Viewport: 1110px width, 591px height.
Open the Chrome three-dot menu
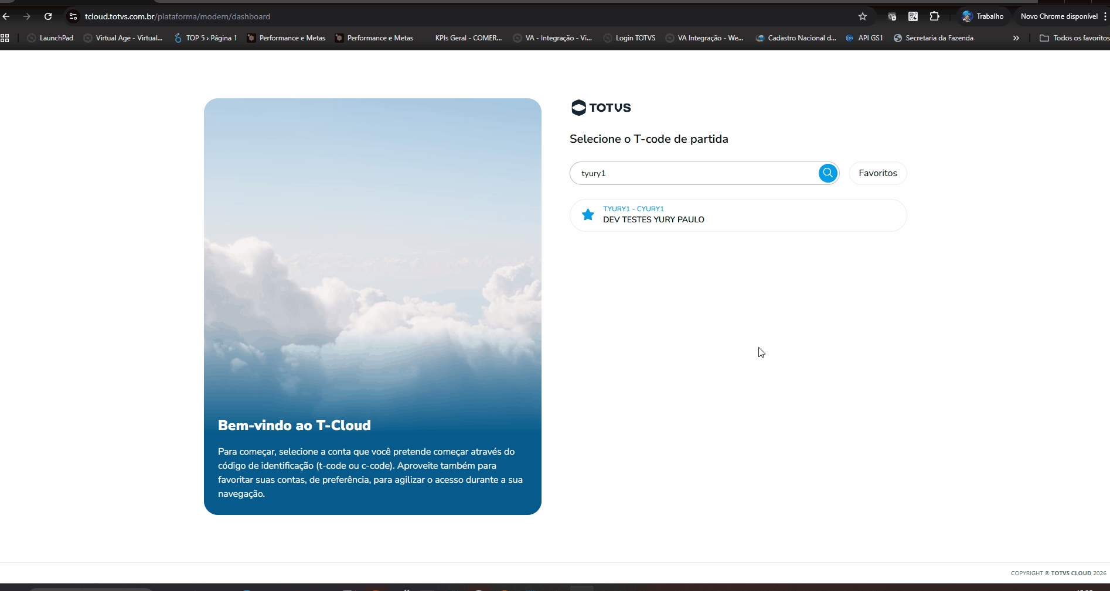click(1105, 16)
